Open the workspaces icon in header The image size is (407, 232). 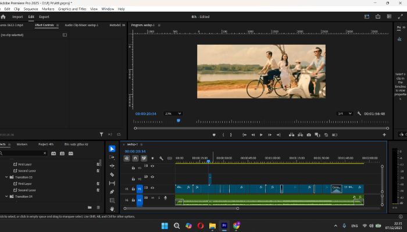click(x=367, y=17)
